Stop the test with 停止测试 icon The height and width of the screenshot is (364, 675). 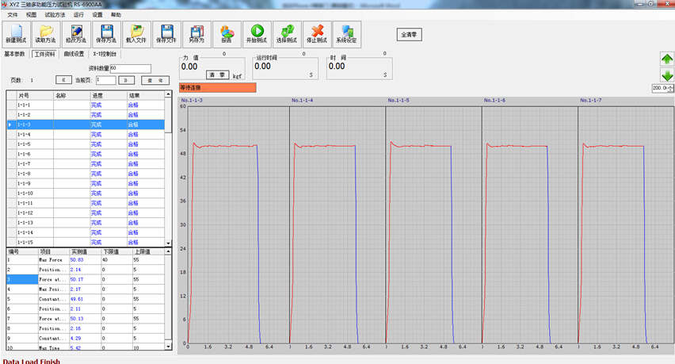pos(316,33)
